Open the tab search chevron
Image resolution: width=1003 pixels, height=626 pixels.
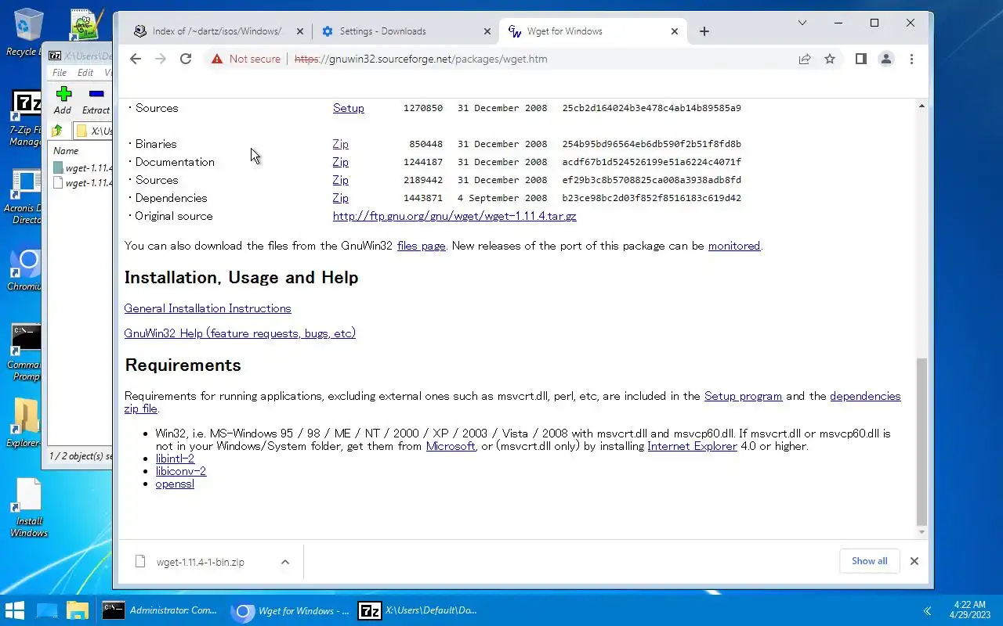pyautogui.click(x=802, y=23)
